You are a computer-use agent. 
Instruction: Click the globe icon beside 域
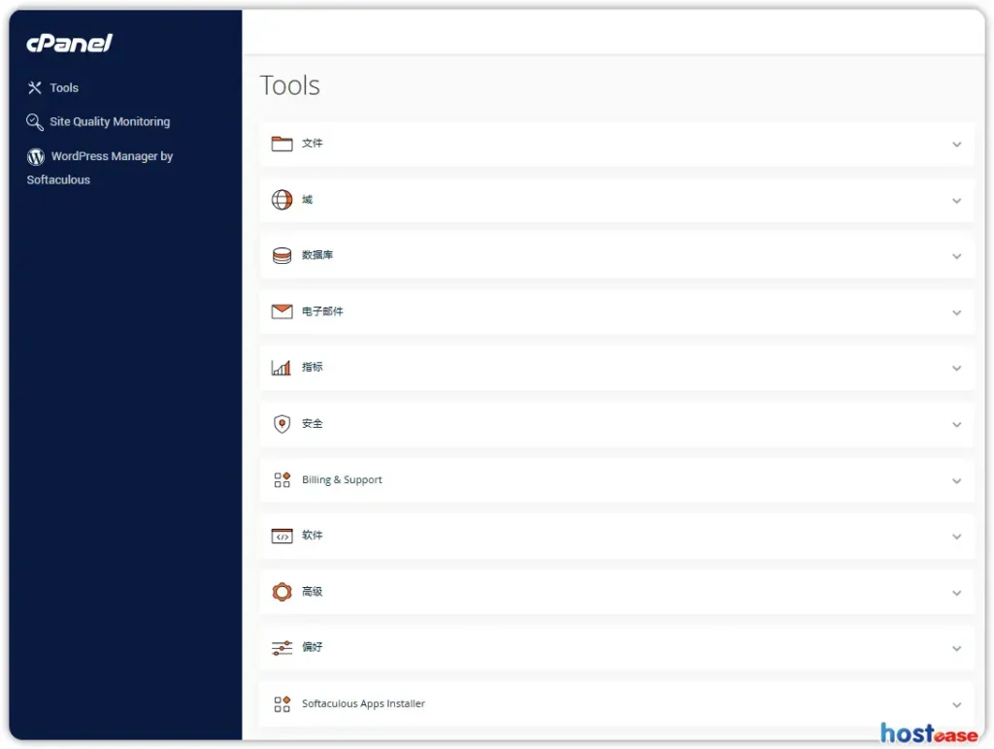coord(282,200)
